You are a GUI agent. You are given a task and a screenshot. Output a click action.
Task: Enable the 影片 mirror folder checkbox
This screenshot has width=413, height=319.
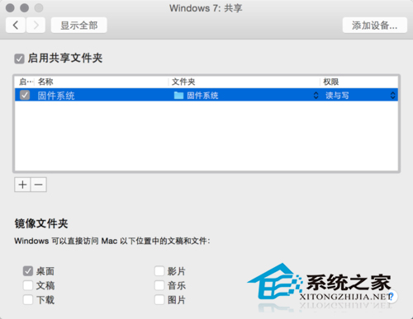[159, 271]
